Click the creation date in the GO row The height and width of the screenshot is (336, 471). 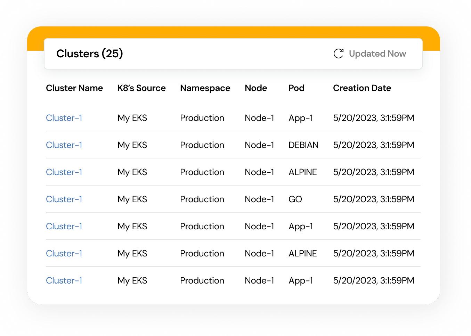373,199
